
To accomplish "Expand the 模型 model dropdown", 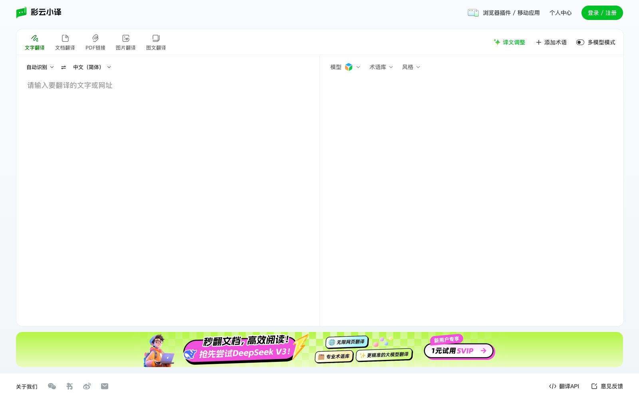I will tap(345, 67).
